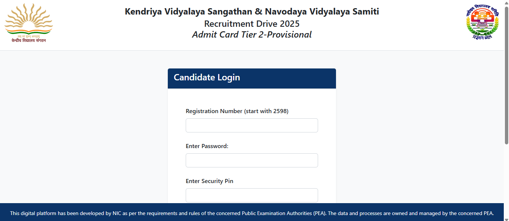
Task: Click the Enter Security Pin label
Action: (x=209, y=181)
